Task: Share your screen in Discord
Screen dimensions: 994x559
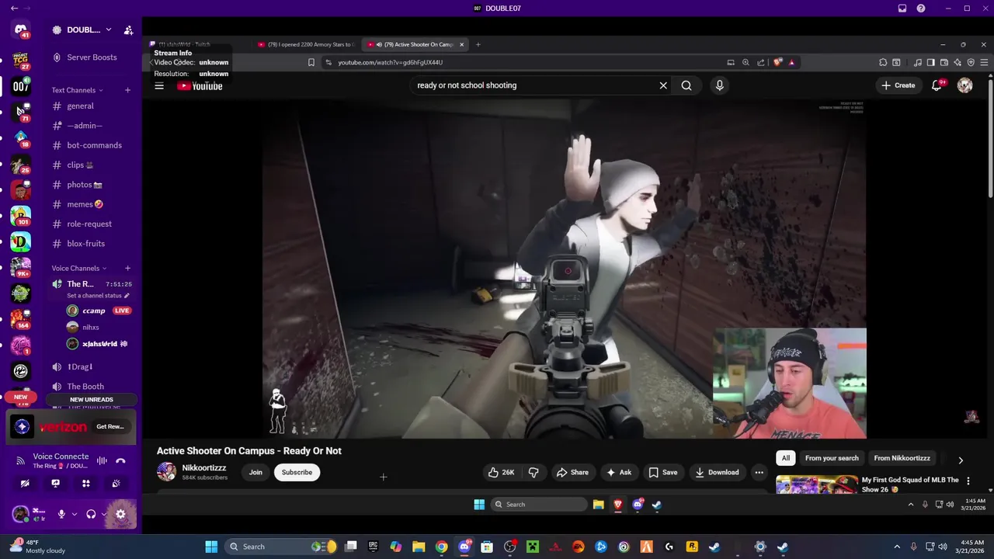Action: click(x=55, y=483)
